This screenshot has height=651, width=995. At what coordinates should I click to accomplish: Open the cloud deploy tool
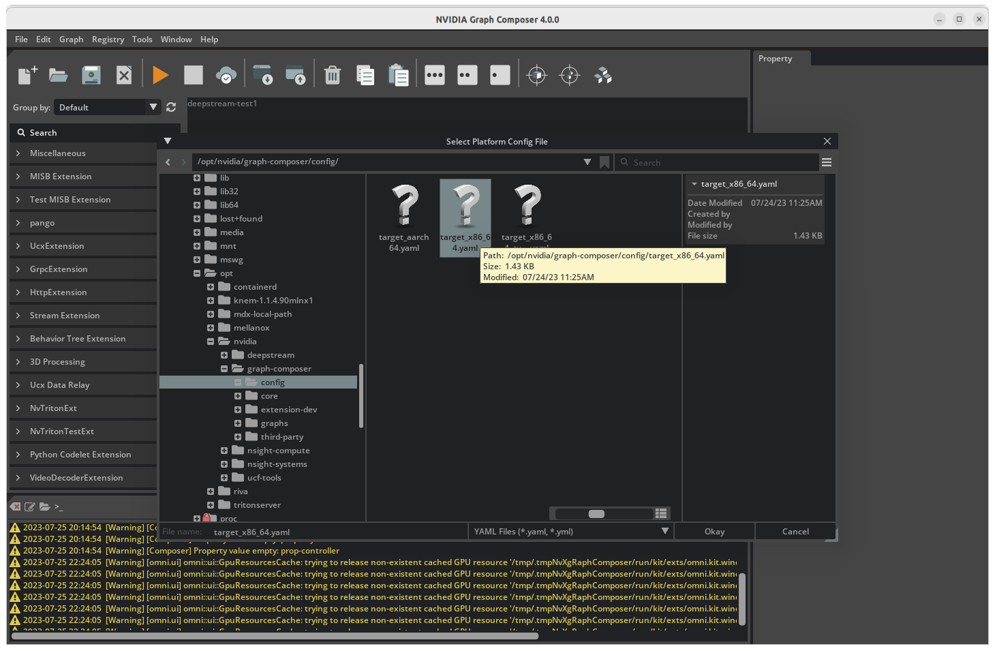pos(226,75)
